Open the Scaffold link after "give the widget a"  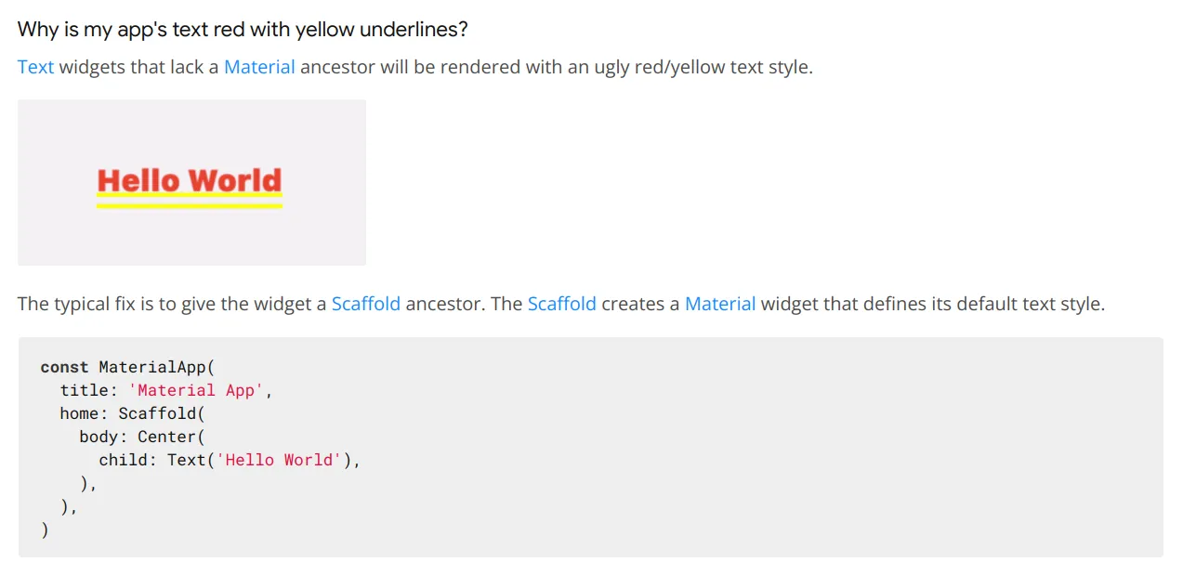pyautogui.click(x=366, y=304)
